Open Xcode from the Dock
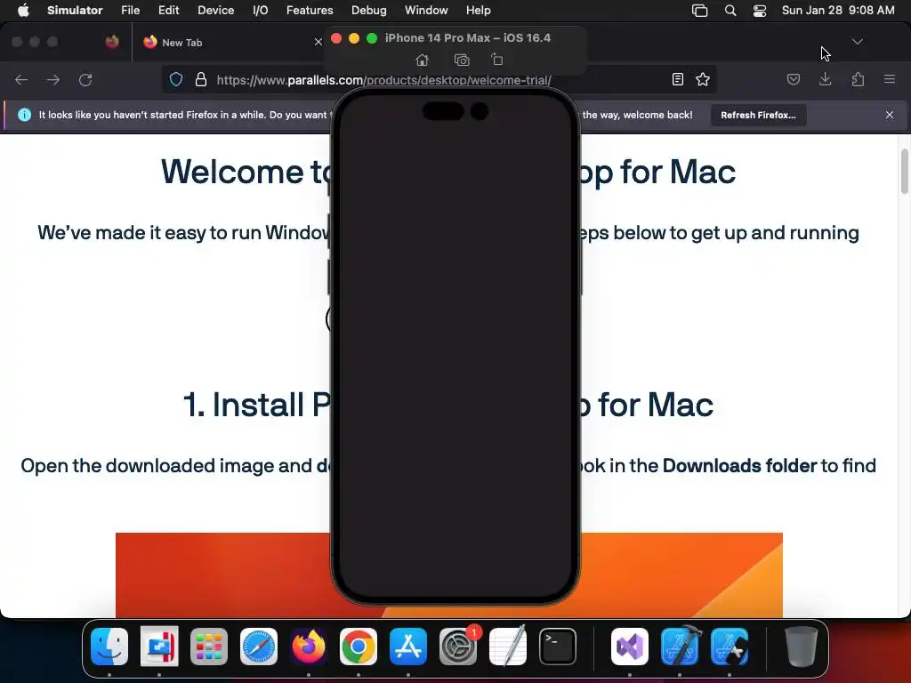Image resolution: width=911 pixels, height=683 pixels. (x=680, y=647)
